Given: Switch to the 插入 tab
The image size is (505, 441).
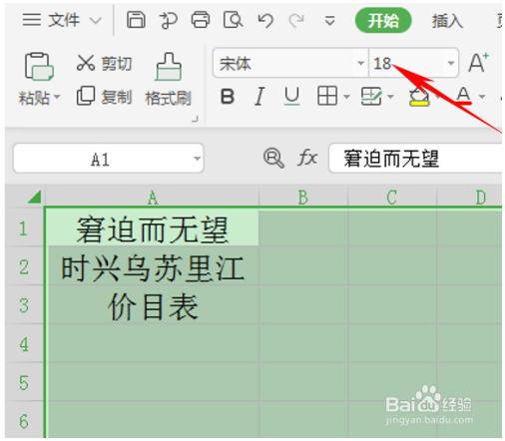Looking at the screenshot, I should click(447, 21).
